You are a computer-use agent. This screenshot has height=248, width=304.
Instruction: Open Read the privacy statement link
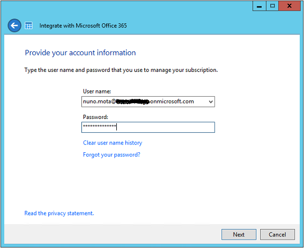coord(59,213)
